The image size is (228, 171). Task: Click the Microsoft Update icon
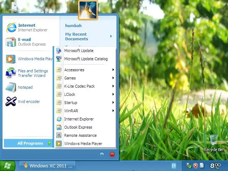[x=59, y=51]
